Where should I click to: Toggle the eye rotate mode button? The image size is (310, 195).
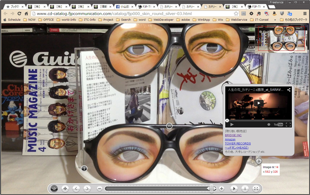click(x=54, y=189)
